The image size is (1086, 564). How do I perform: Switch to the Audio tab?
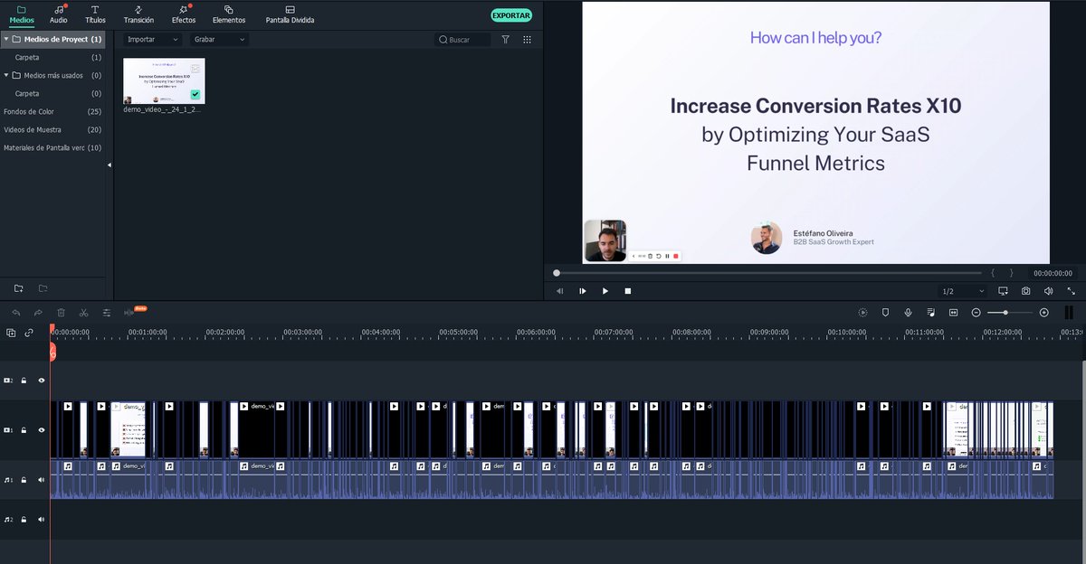pyautogui.click(x=59, y=14)
